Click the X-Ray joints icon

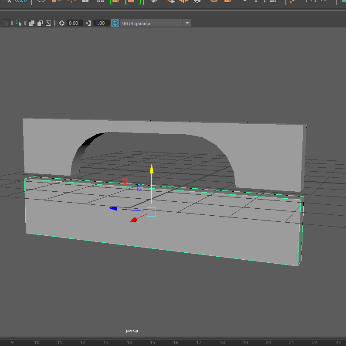[x=48, y=23]
